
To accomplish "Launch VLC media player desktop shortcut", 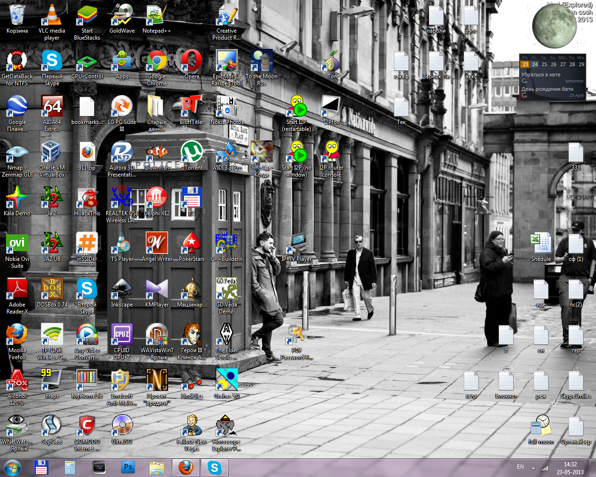I will [52, 22].
